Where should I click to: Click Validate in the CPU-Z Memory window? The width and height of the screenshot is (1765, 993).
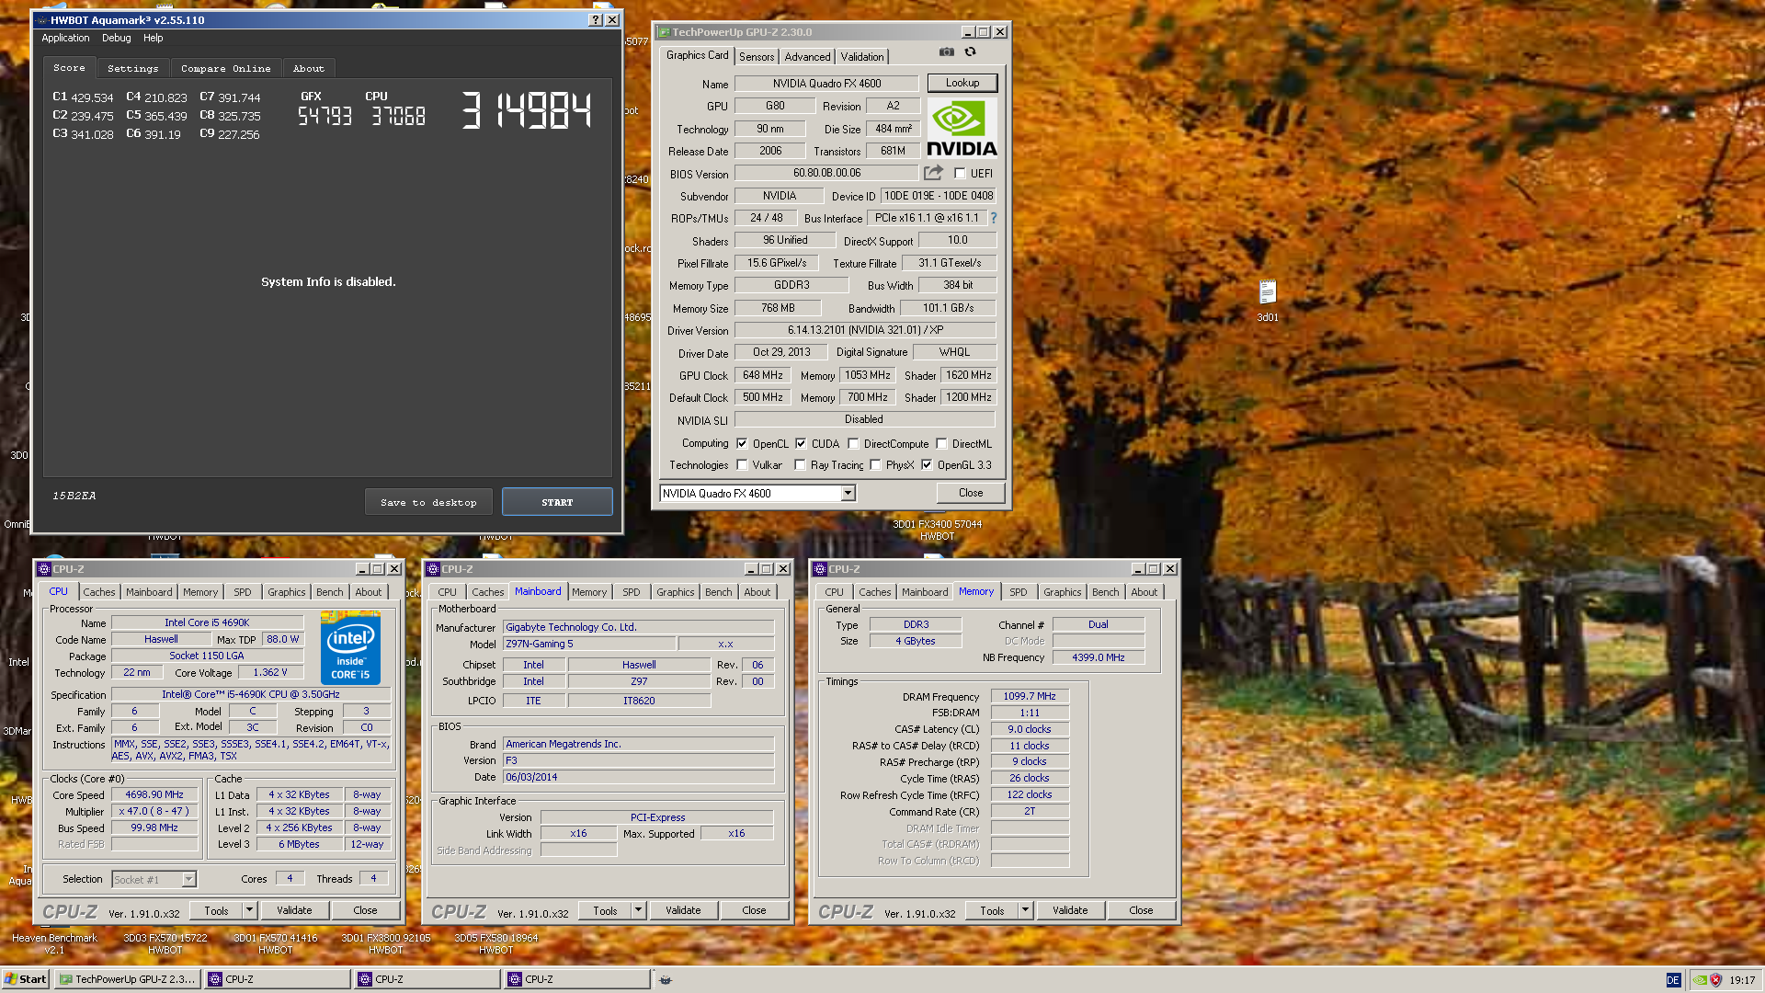(x=1070, y=911)
